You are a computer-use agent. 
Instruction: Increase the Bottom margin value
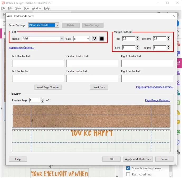169,37
